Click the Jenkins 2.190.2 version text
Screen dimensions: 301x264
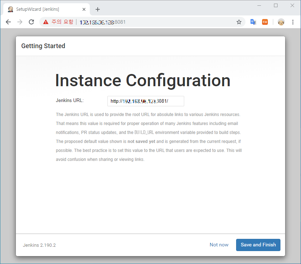coord(39,245)
